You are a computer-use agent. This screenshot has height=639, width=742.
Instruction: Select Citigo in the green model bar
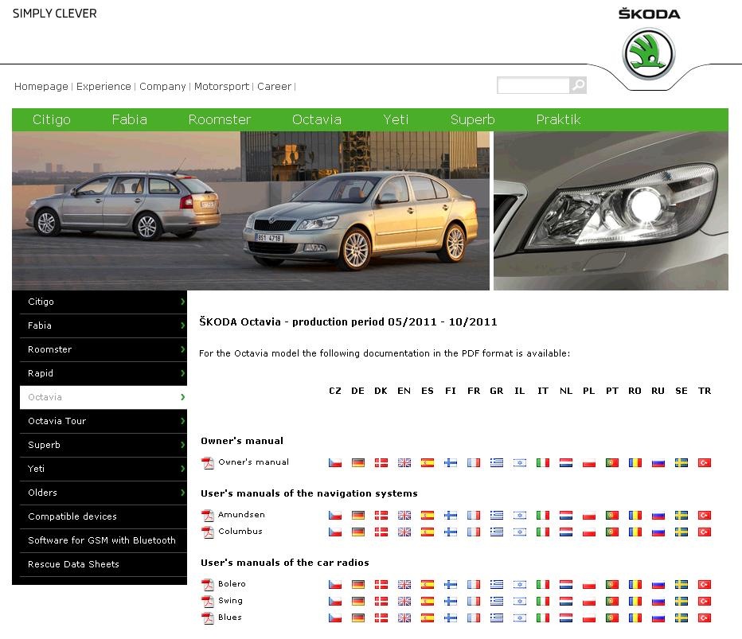(52, 119)
